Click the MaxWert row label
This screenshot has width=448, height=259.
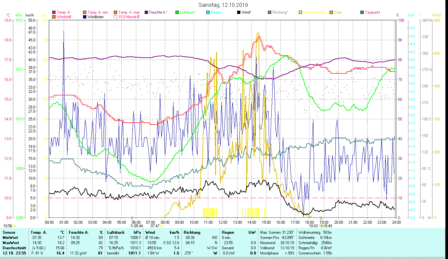[x=11, y=243]
